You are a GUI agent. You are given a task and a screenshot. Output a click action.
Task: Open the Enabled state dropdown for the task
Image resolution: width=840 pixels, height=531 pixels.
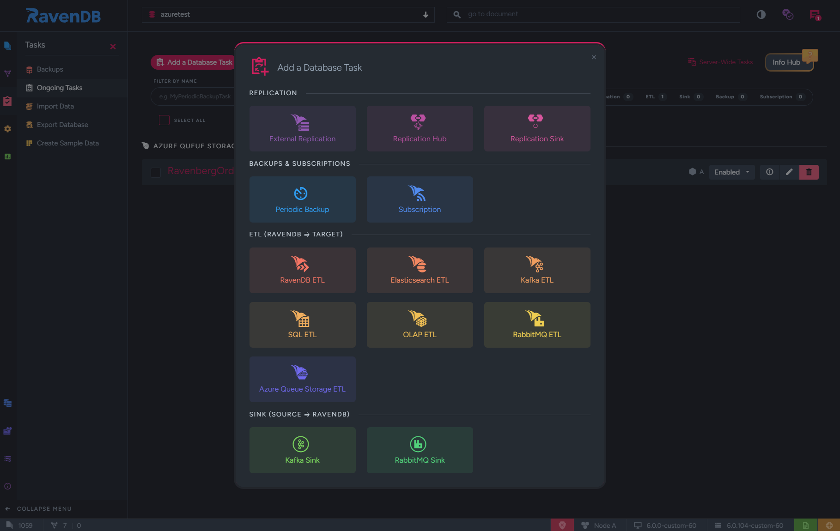click(x=732, y=172)
